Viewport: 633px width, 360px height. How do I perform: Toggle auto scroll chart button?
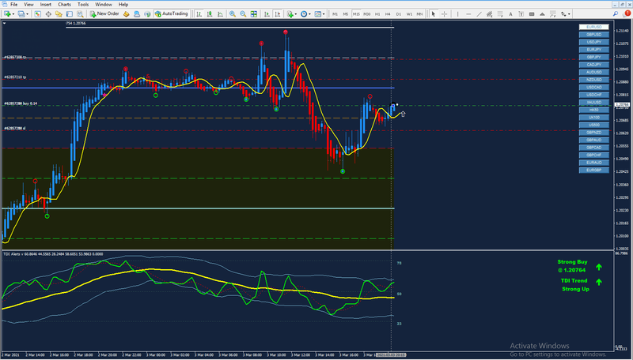tap(267, 14)
